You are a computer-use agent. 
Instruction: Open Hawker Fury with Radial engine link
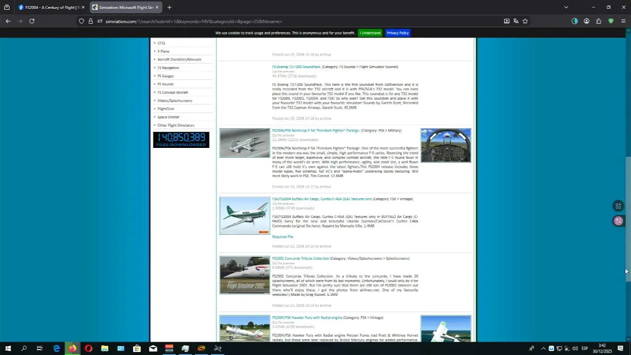pyautogui.click(x=307, y=318)
